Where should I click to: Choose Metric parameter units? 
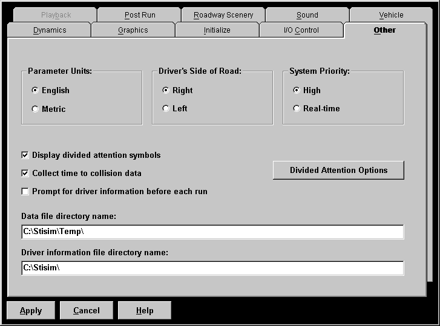[35, 109]
